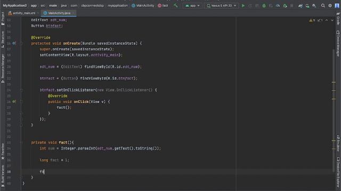Click 'fact();' call inside onClick

click(x=64, y=107)
